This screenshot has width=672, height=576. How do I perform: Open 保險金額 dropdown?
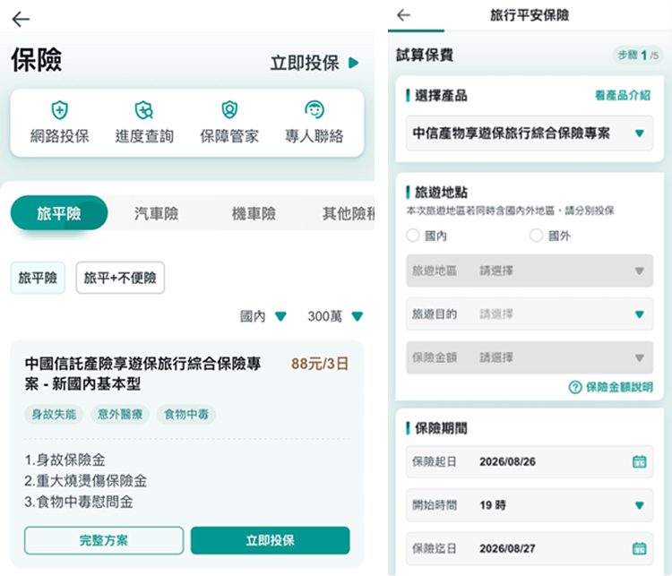(x=530, y=357)
